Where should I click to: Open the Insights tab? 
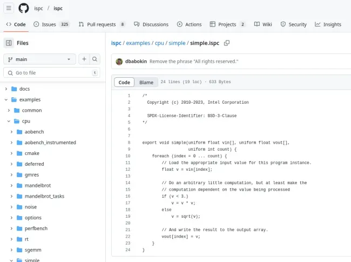[328, 24]
